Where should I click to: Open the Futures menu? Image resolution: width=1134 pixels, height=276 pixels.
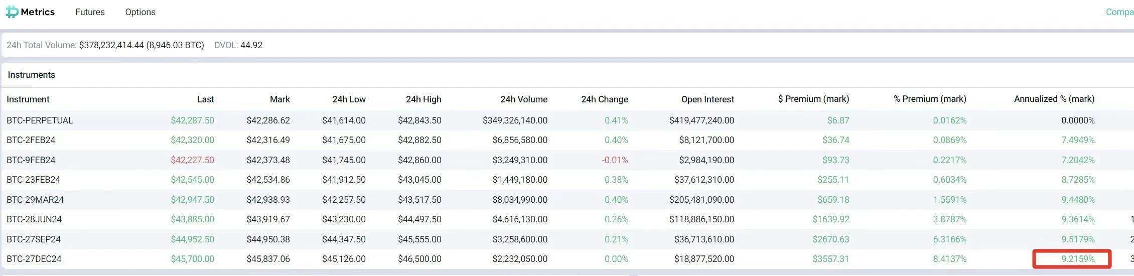pyautogui.click(x=90, y=12)
